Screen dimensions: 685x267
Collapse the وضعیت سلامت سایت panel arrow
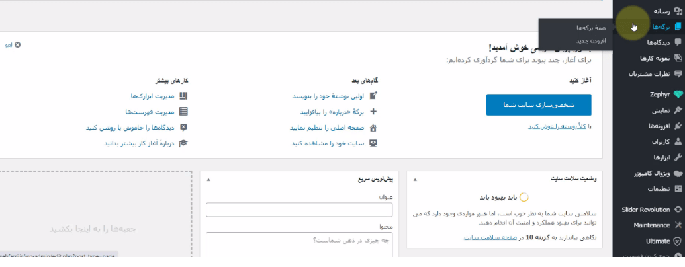pyautogui.click(x=415, y=179)
